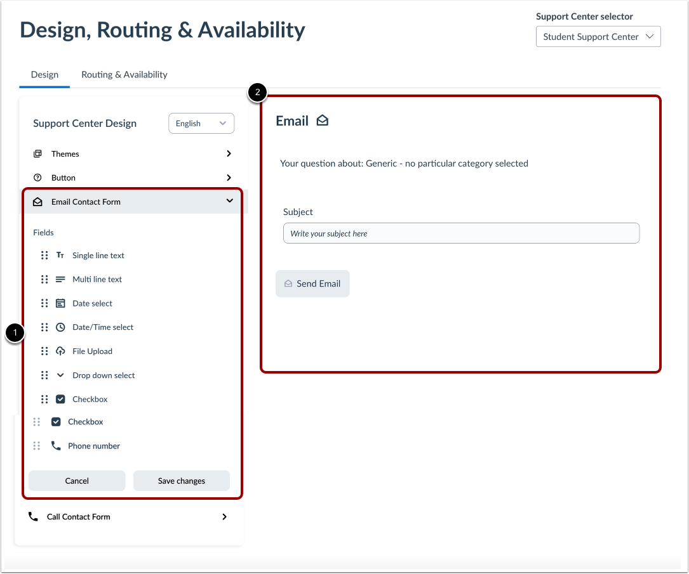Select the Multi line text field icon
Screen dimensions: 689x574
(x=60, y=279)
